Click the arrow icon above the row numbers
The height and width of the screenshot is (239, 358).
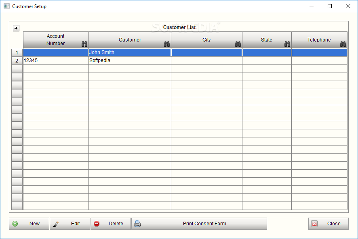tap(16, 28)
